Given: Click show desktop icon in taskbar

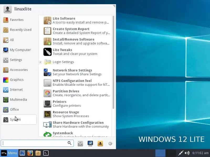Looking at the screenshot, I should tap(22, 153).
